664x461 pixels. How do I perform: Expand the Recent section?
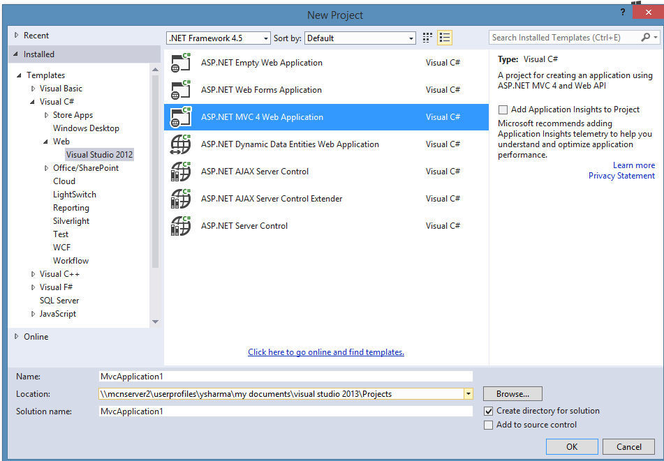[17, 36]
